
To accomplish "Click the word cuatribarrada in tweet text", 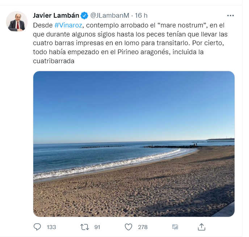I will 54,61.
